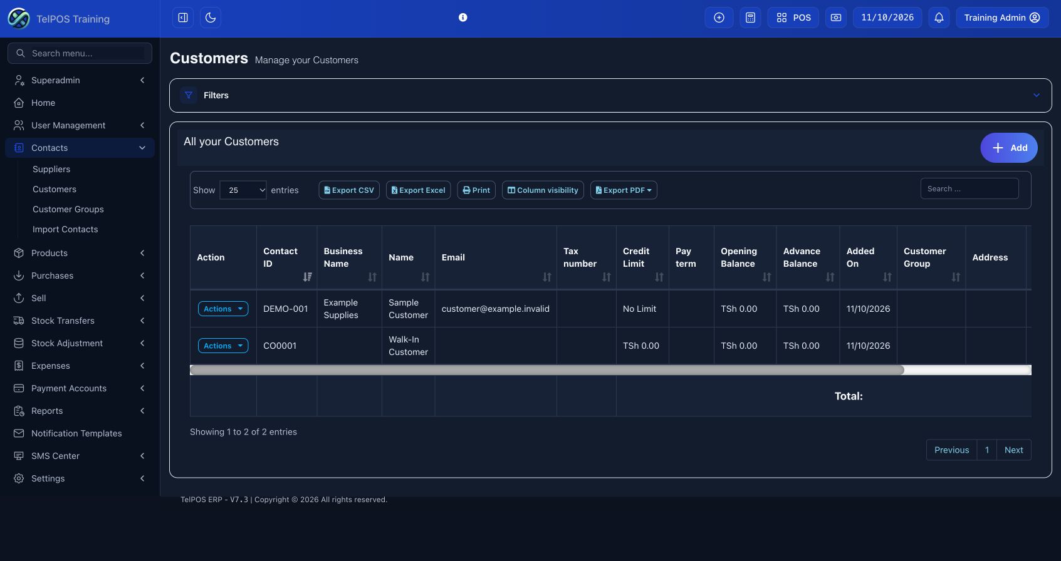Open the Training Admin profile menu
1061x561 pixels.
point(1002,18)
